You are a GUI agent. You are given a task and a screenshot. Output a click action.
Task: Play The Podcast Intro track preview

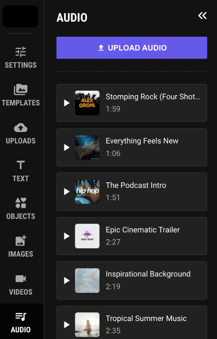[x=67, y=191]
